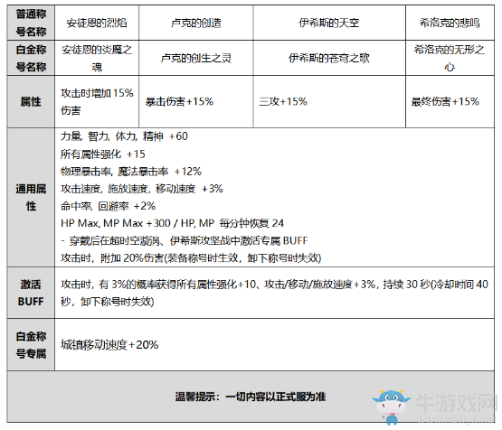Viewport: 502px width, 430px height.
Task: Select the cell 卢克的创生之灵
Action: click(196, 58)
